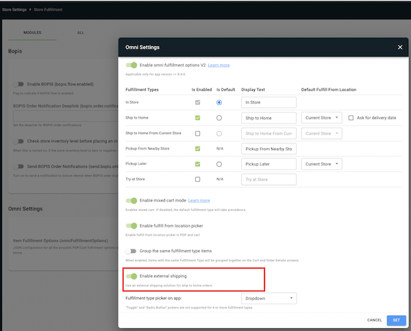Enable Try at Store checkbox
Image resolution: width=411 pixels, height=331 pixels.
point(198,179)
